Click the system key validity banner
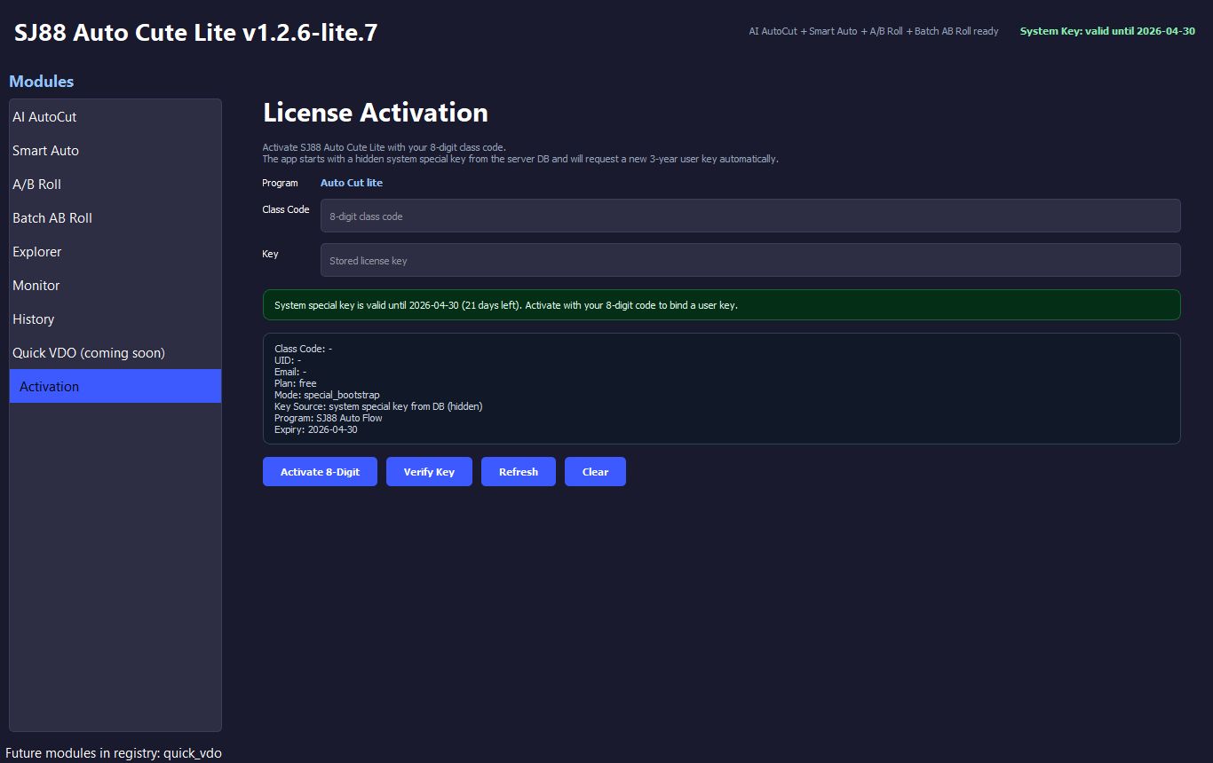 tap(721, 304)
